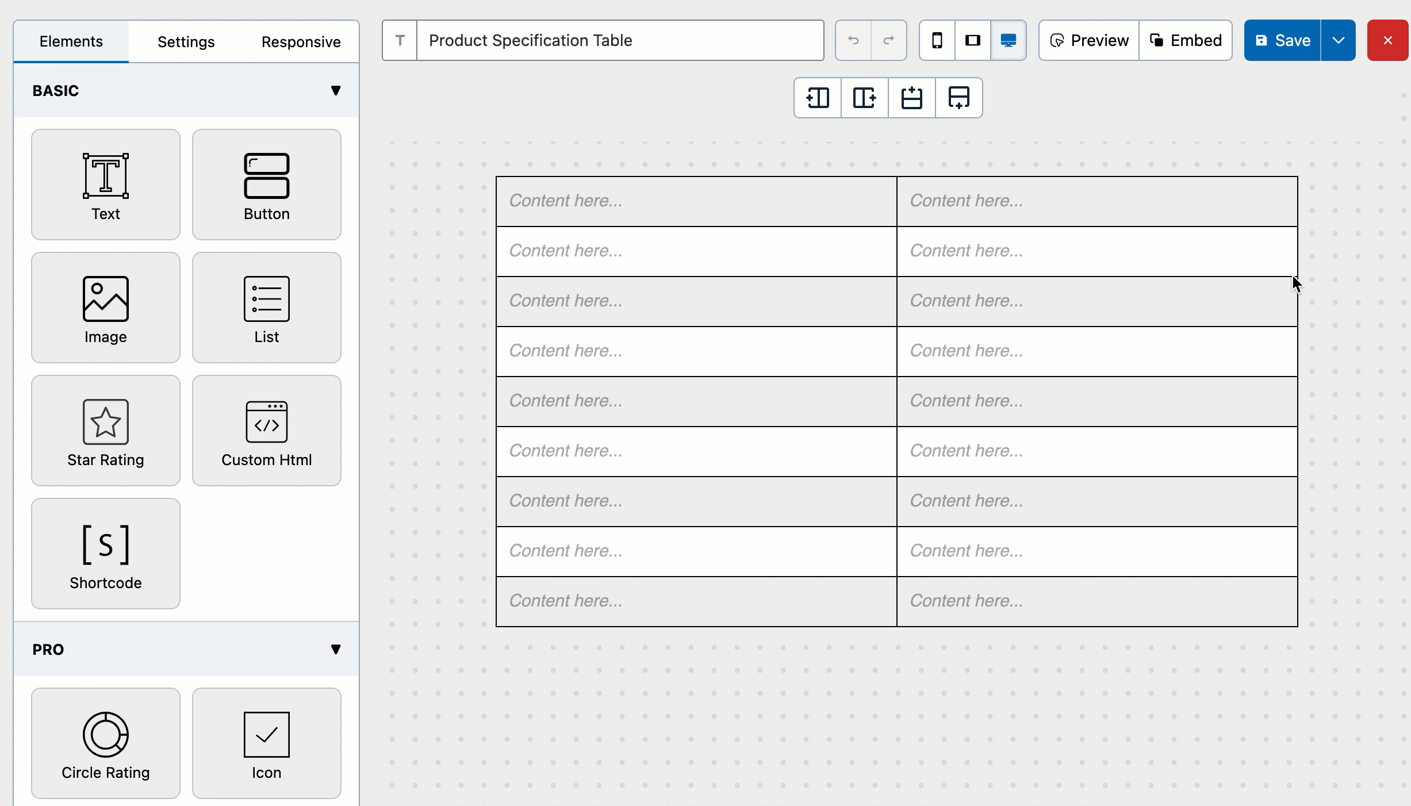Add a column to the right
The height and width of the screenshot is (806, 1411).
click(x=864, y=98)
